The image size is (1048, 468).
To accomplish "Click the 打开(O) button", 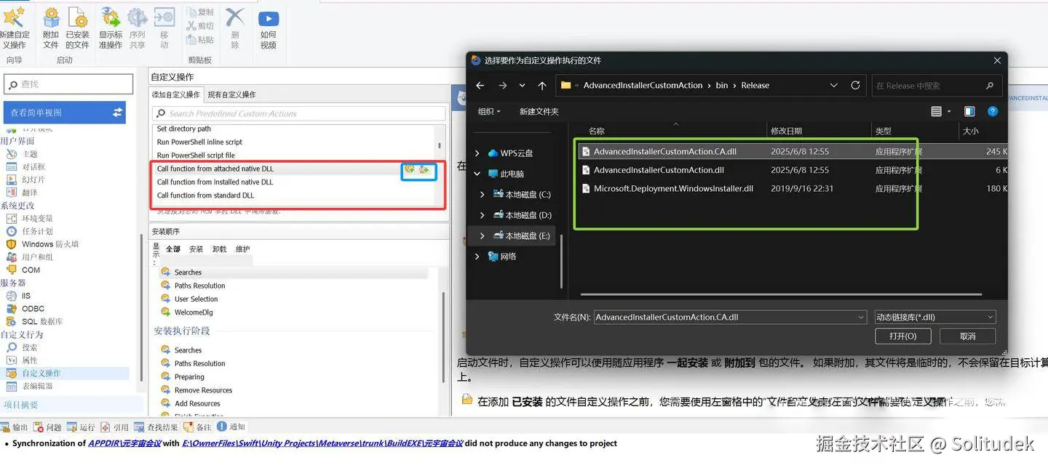I will point(902,336).
